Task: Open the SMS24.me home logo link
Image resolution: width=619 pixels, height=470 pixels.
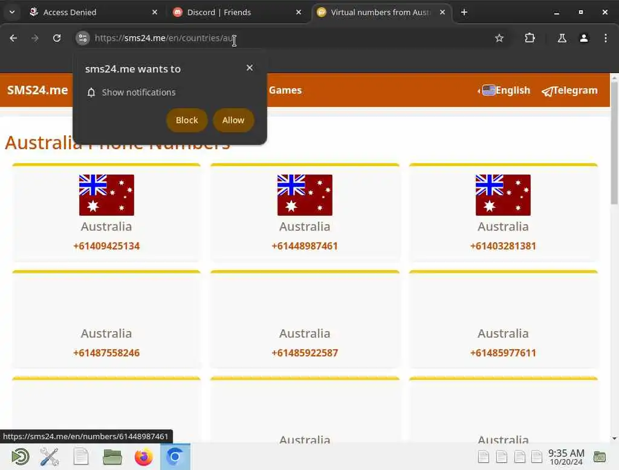Action: point(37,90)
